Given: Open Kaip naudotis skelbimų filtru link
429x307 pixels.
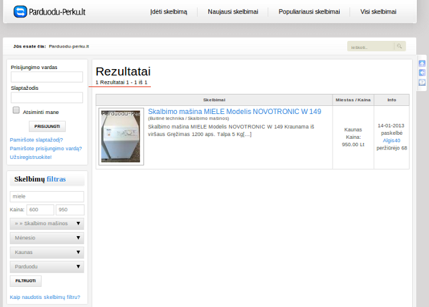Looking at the screenshot, I should (45, 297).
